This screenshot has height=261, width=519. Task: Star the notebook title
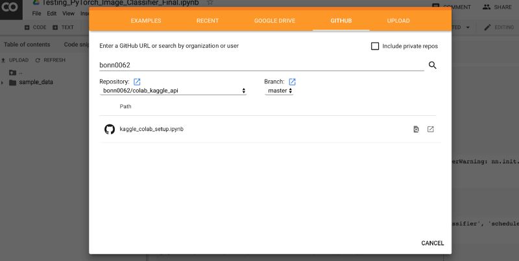(x=210, y=3)
